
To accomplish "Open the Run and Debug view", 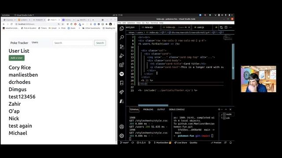I will 122,56.
